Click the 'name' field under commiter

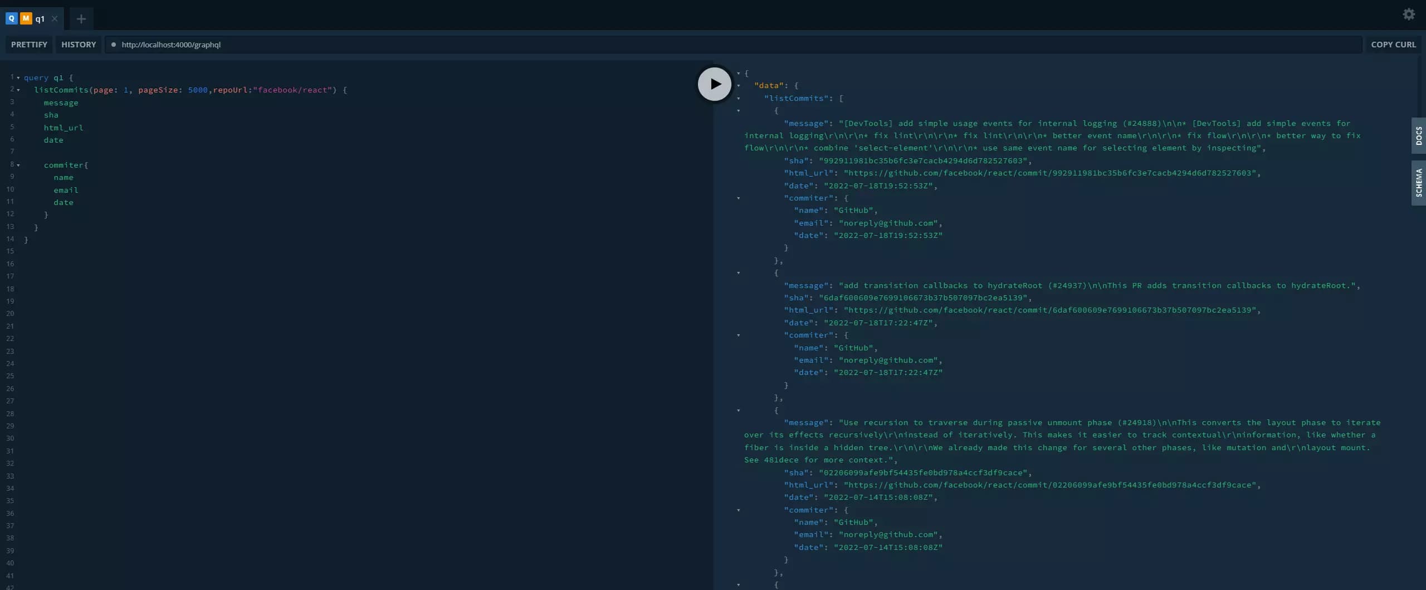64,177
